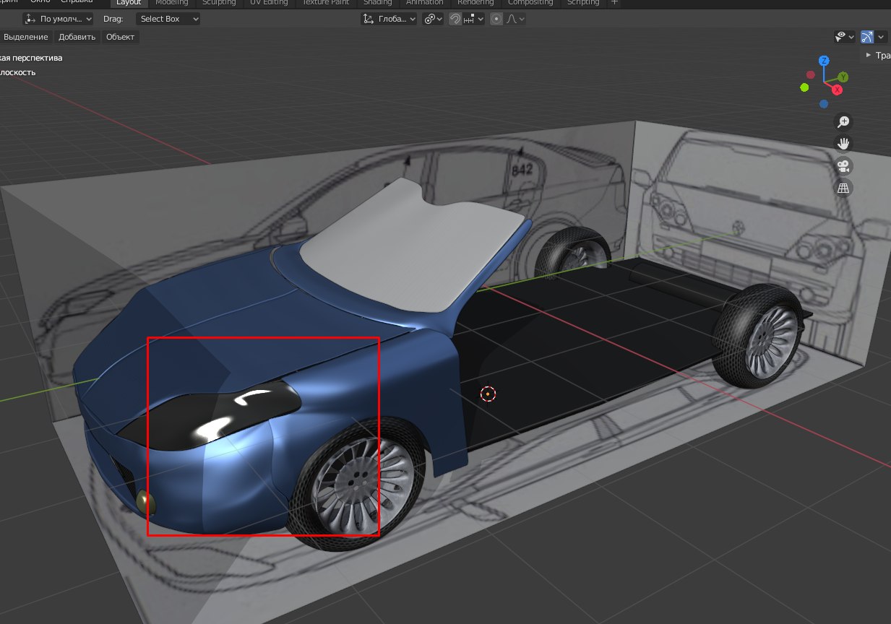This screenshot has height=624, width=891.
Task: Select the front-view car reference image
Action: click(752, 238)
